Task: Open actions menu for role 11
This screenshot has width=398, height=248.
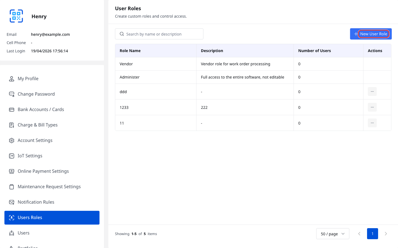Action: point(372,123)
